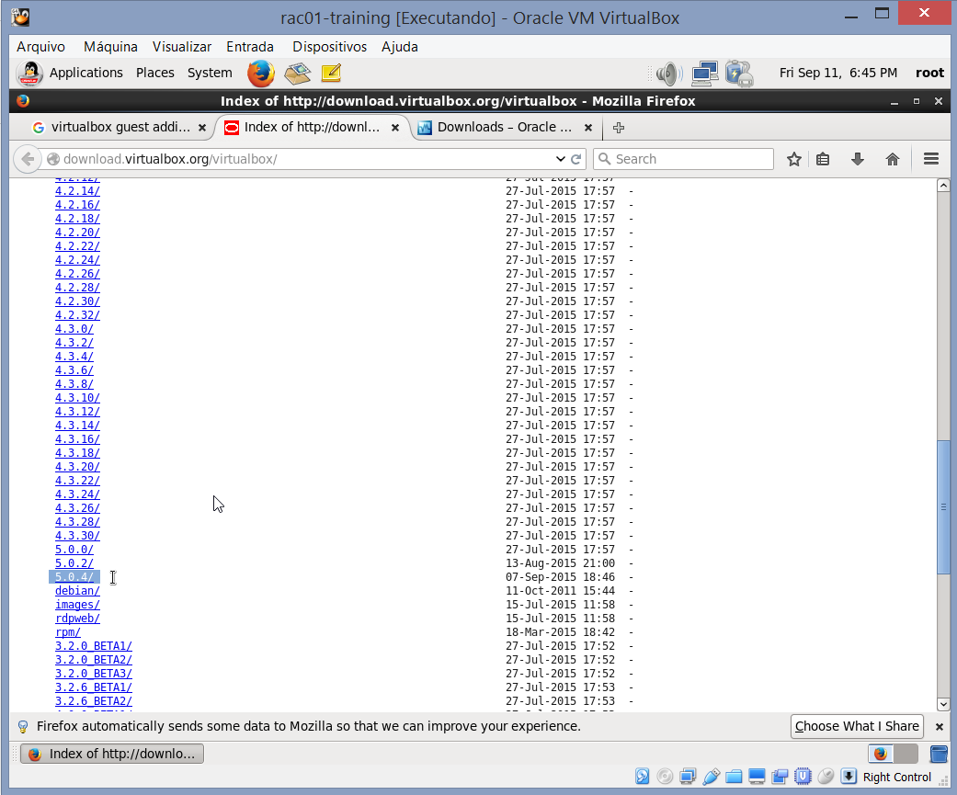Go back with the Firefox back arrow
The image size is (957, 795).
coord(28,159)
